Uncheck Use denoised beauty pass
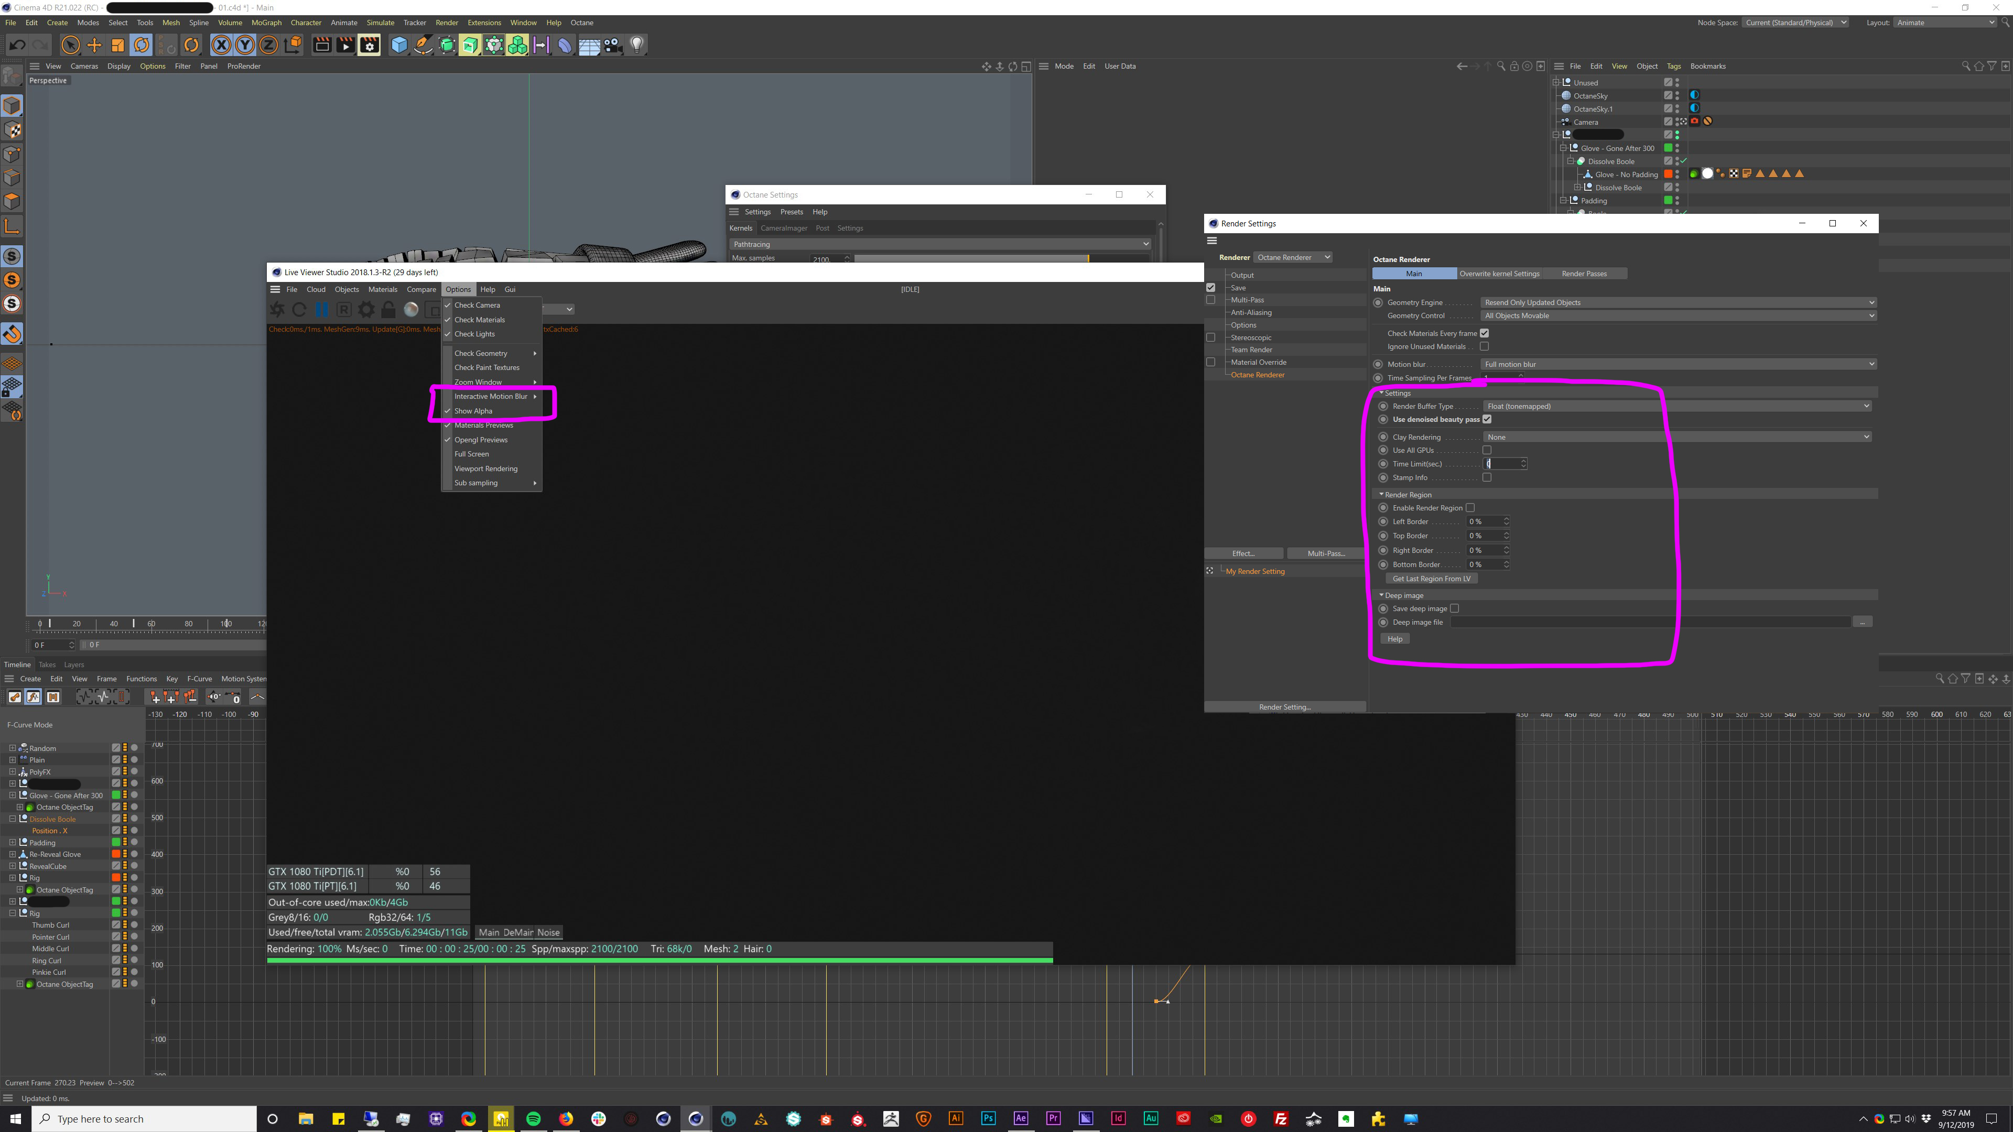Viewport: 2013px width, 1132px height. [1487, 419]
